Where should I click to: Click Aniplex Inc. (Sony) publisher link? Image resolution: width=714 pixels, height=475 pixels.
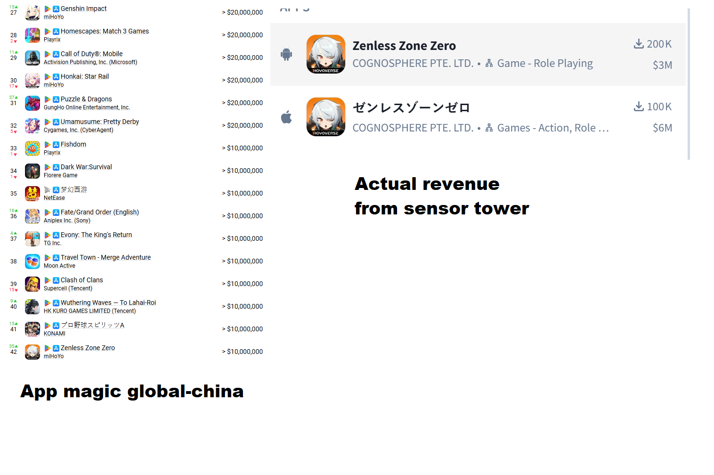coord(67,221)
